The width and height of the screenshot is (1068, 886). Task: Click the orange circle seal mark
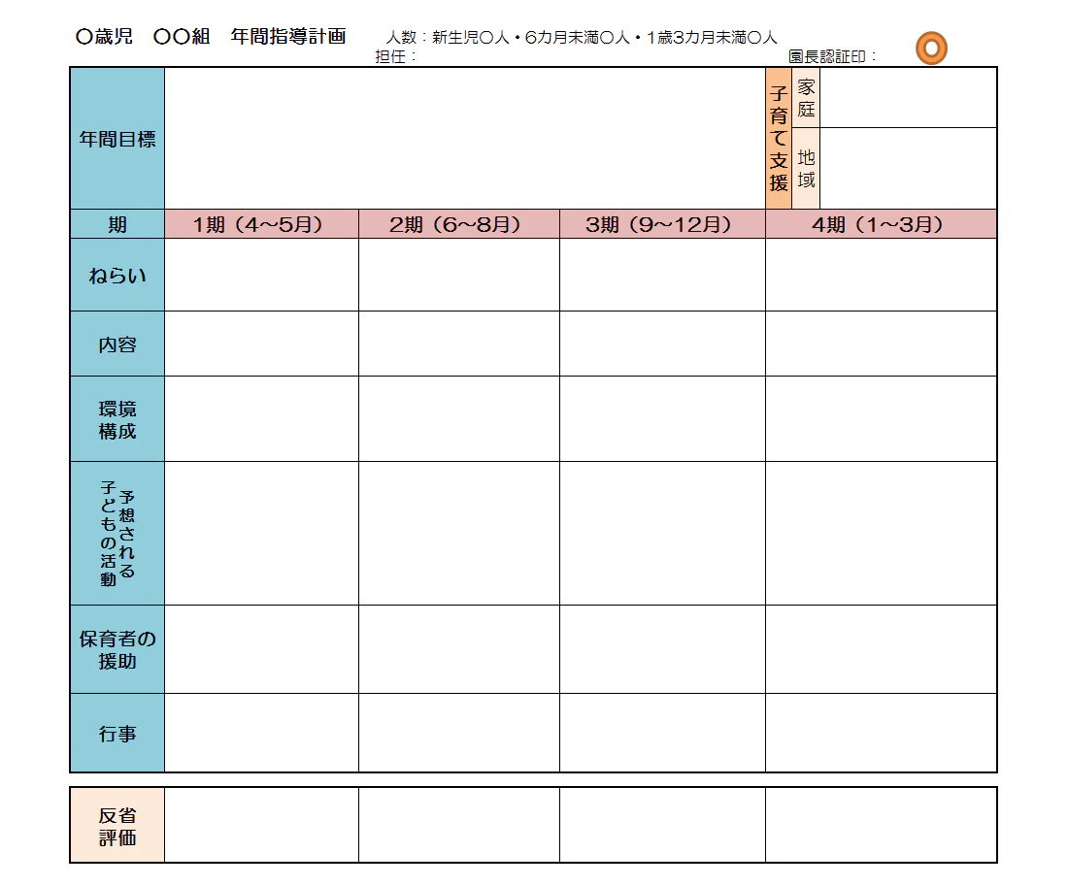[931, 49]
